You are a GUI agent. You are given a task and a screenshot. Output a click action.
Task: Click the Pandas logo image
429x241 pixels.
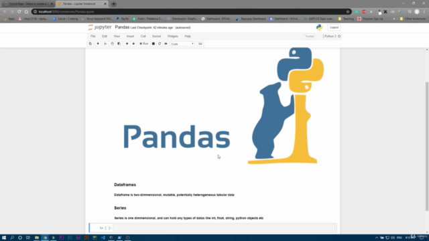pos(223,106)
